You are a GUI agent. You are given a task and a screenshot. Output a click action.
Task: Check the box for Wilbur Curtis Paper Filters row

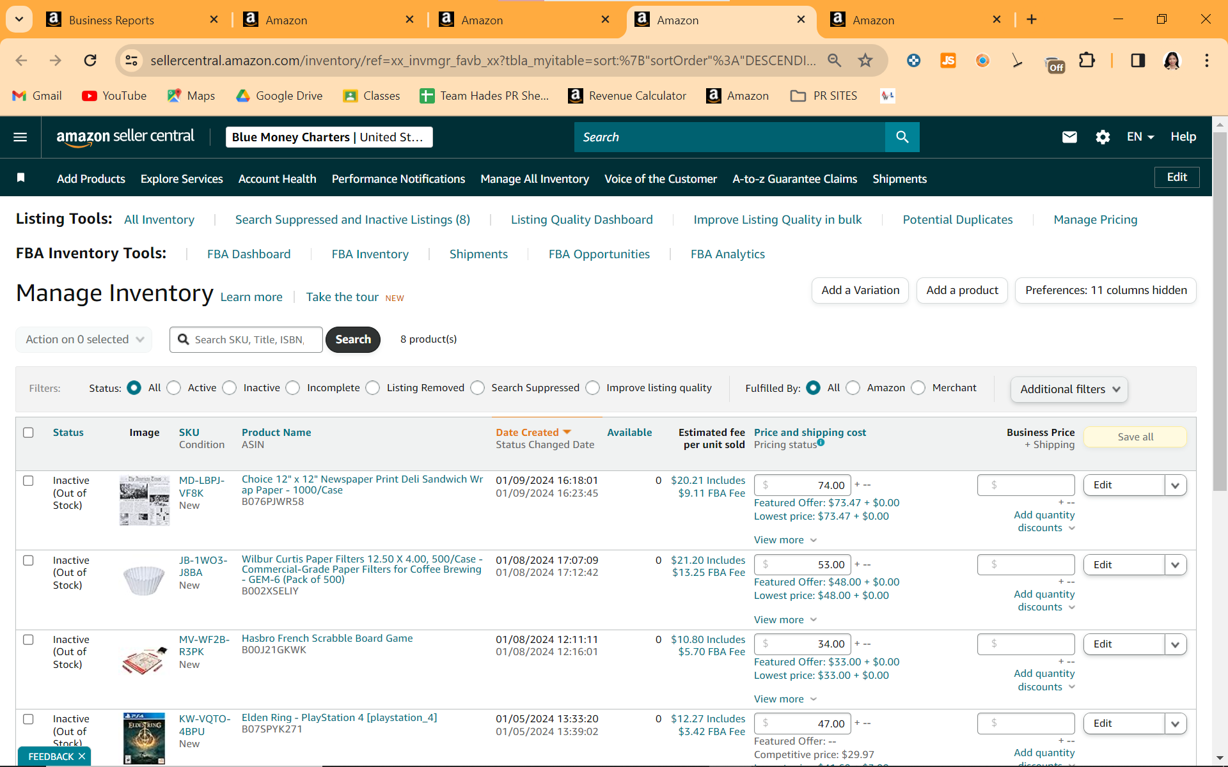[28, 561]
